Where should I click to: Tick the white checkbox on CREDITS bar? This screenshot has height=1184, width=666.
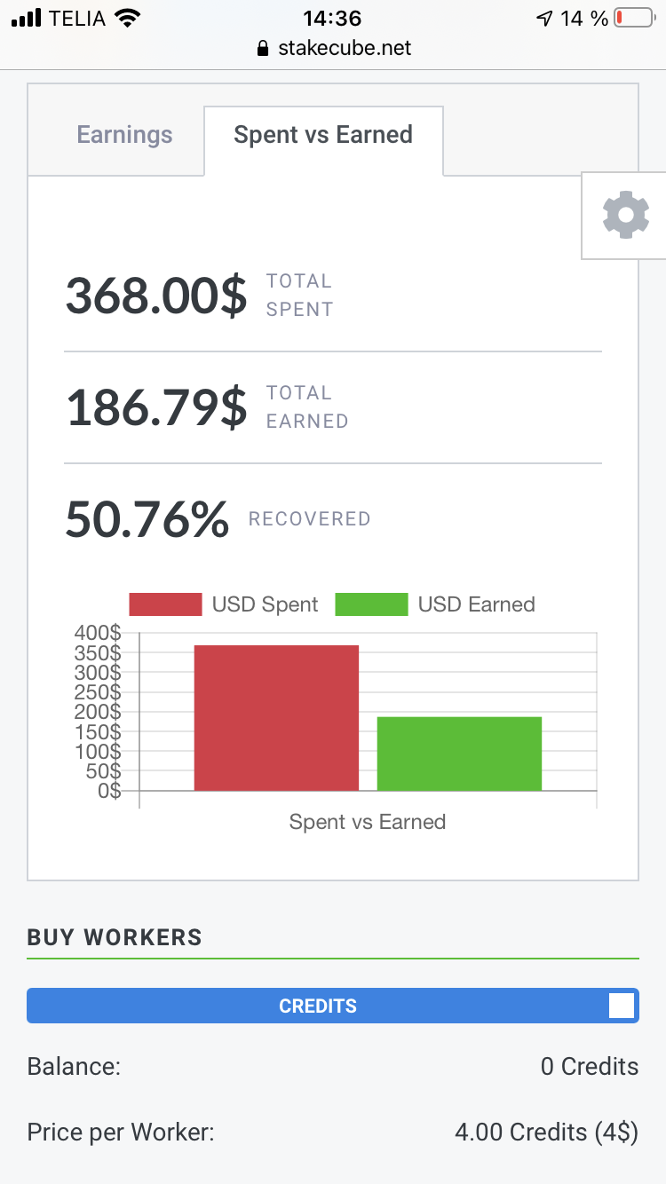[x=622, y=1006]
